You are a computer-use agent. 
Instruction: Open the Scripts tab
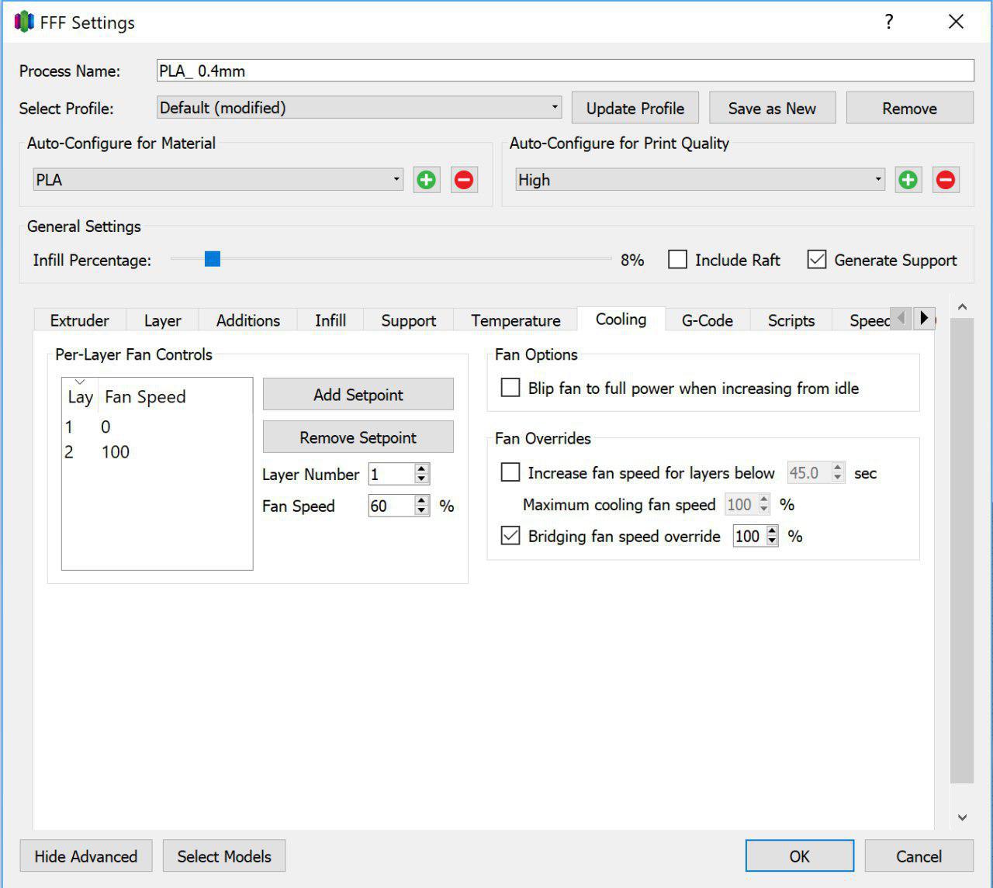(791, 320)
